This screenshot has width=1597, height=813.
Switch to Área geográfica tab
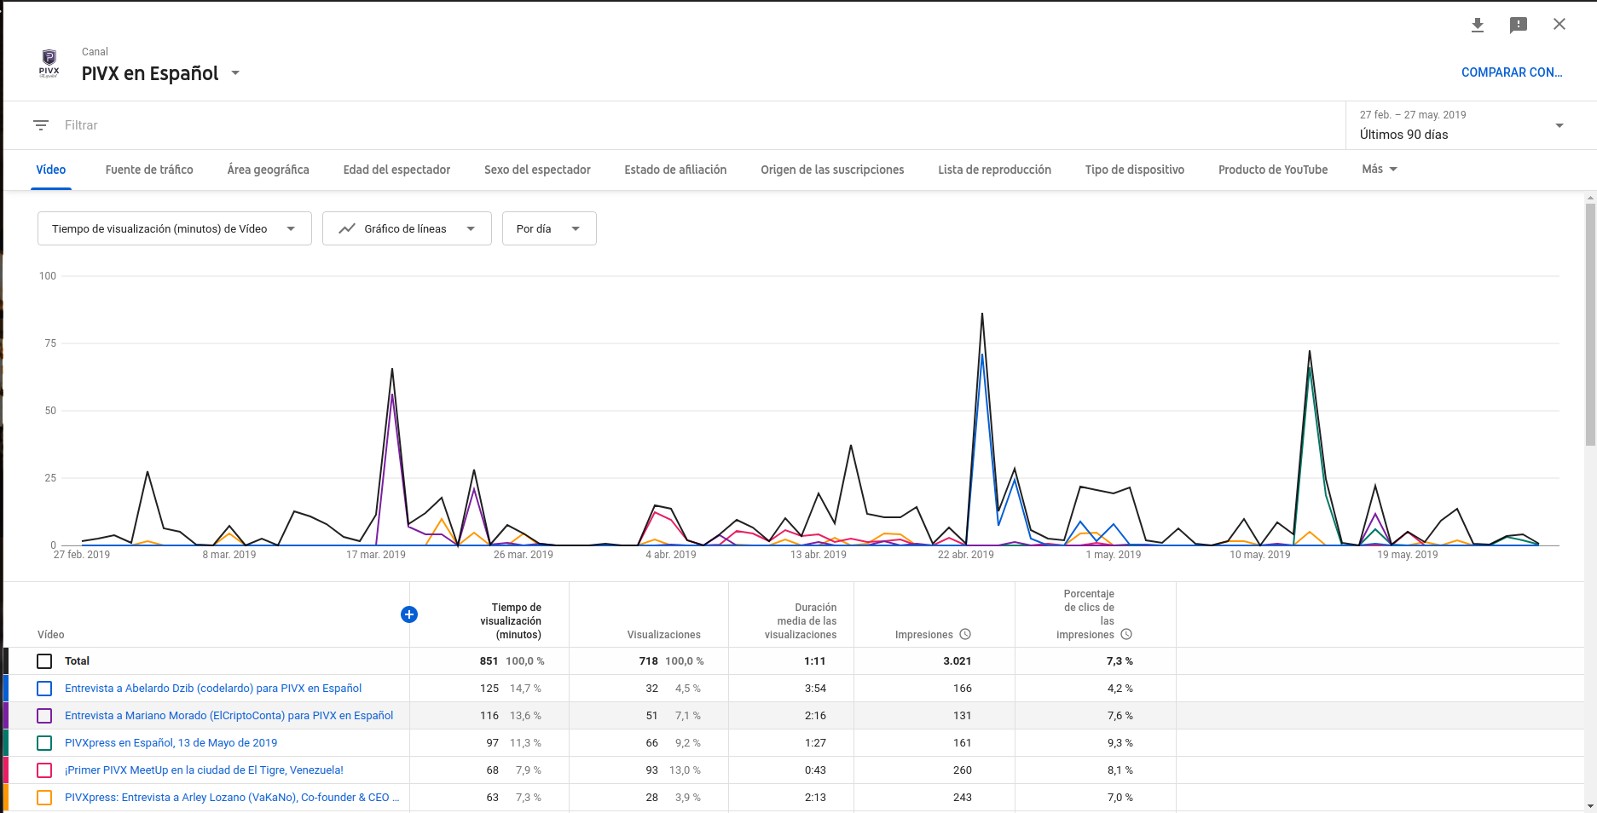(269, 170)
